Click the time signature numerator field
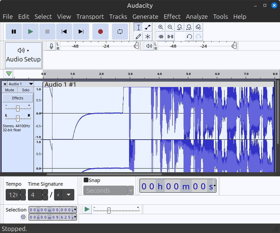 (35, 195)
